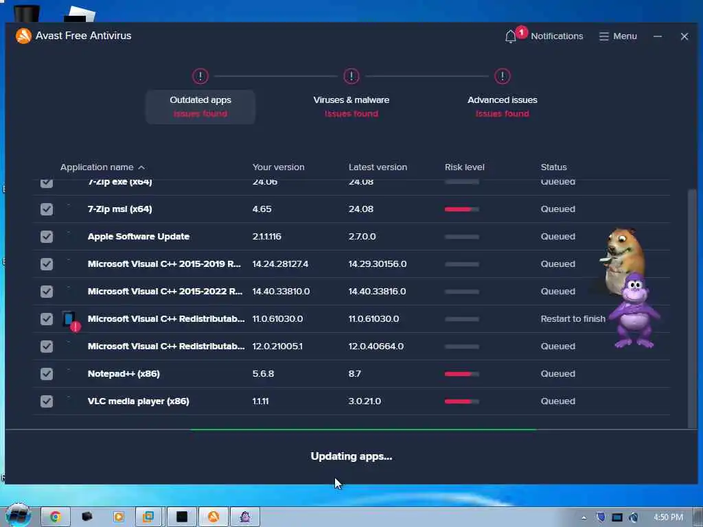Toggle Application name sort arrow

coord(141,167)
